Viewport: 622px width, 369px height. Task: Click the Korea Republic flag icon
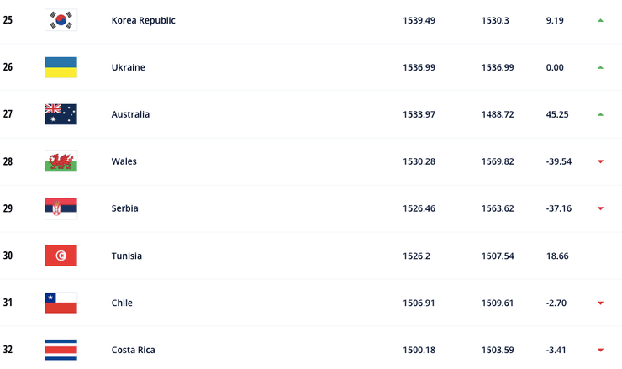[x=61, y=20]
